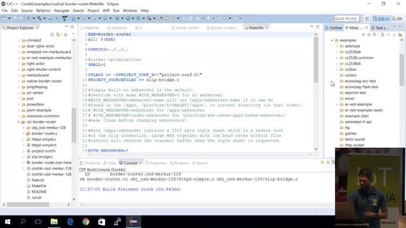
Task: Click the console previous-error up arrow icon
Action: [328, 162]
